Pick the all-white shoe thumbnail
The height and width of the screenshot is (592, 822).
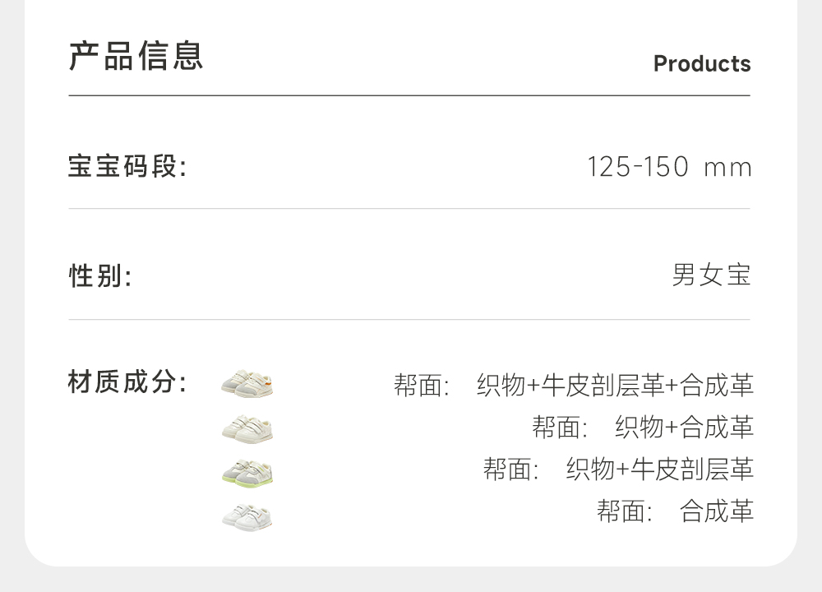247,516
